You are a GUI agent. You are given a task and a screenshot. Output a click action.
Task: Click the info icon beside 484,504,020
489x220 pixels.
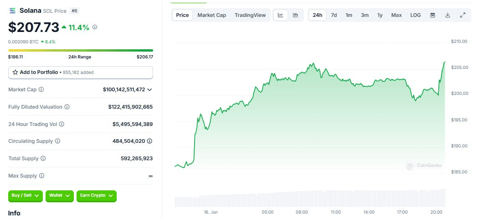coord(149,141)
